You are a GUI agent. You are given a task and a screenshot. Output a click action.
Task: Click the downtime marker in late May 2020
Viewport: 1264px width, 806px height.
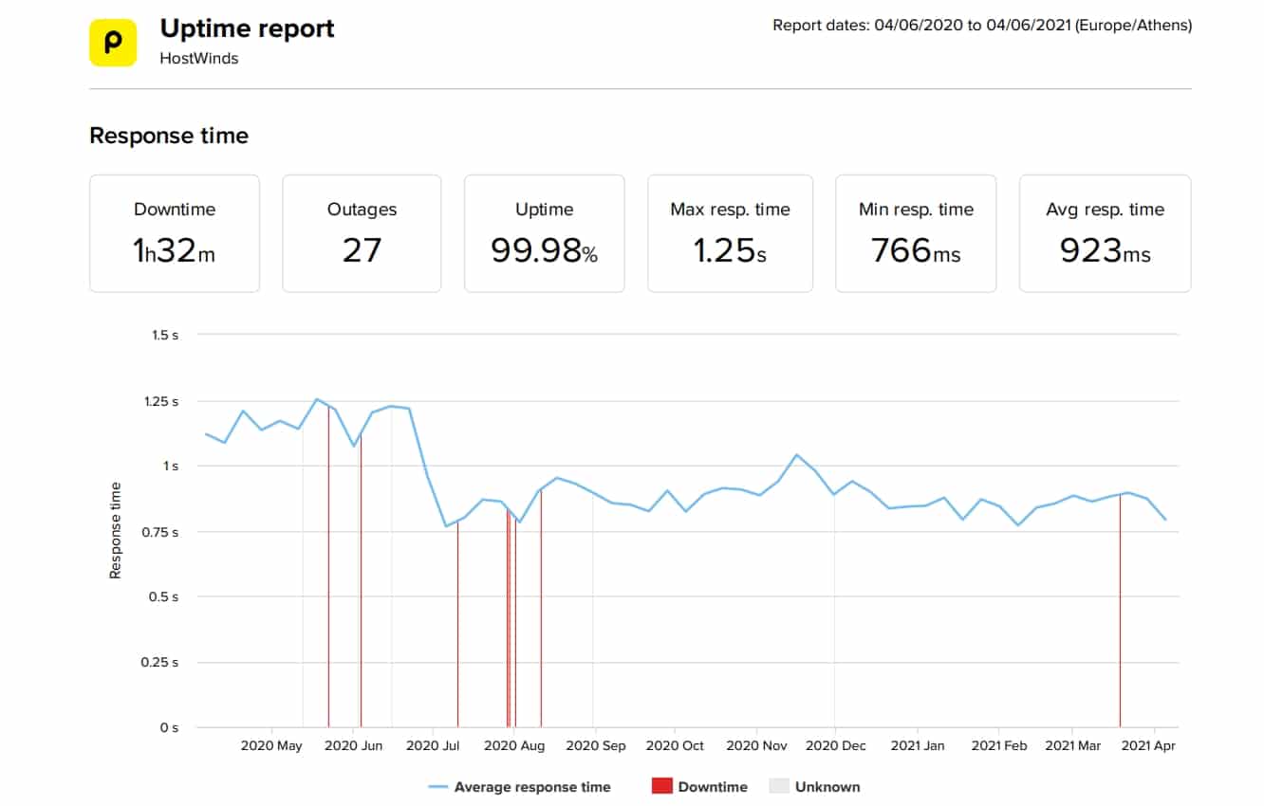coord(328,566)
